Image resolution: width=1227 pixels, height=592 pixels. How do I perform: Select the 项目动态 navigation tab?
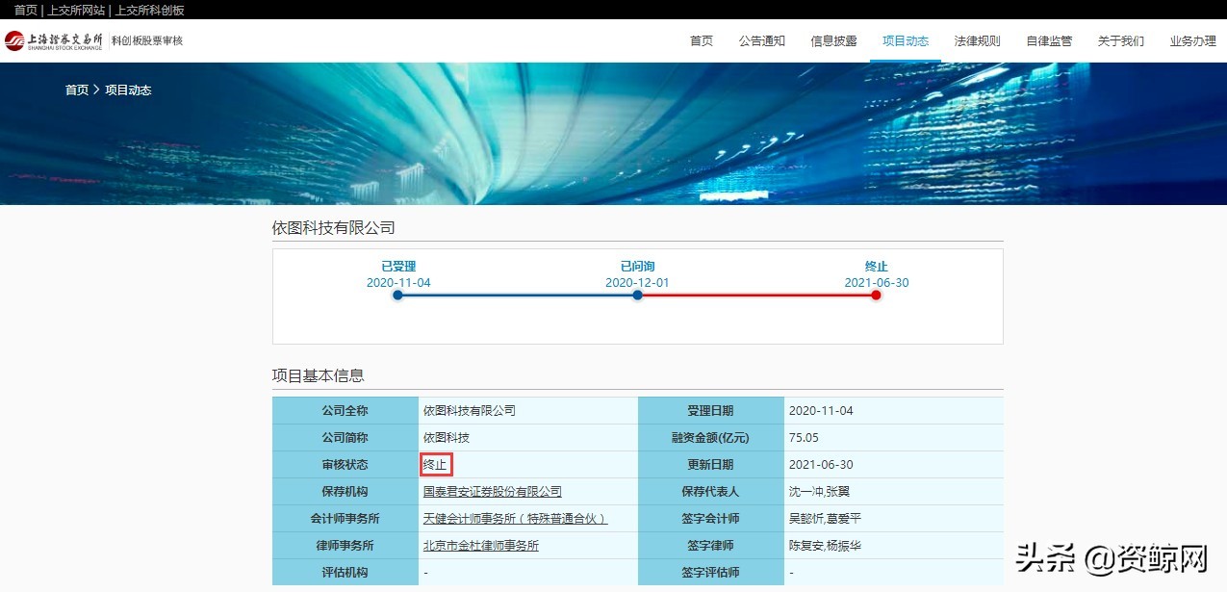point(905,41)
